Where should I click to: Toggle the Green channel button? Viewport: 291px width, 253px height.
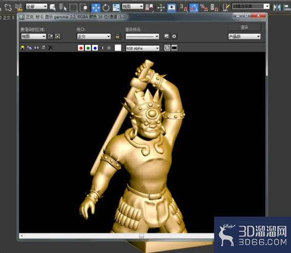point(88,48)
